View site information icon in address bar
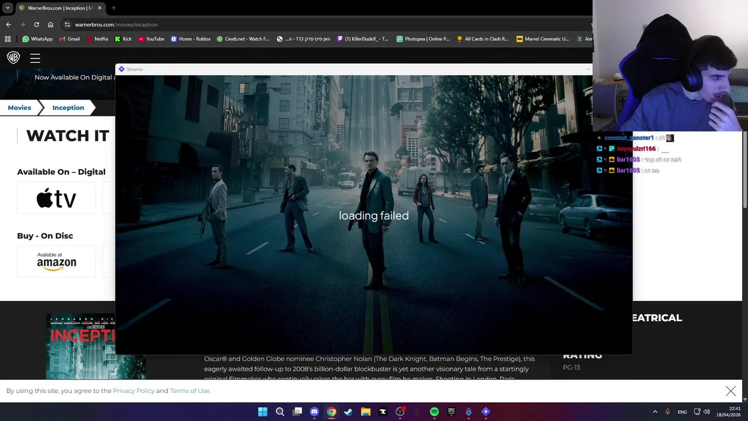The width and height of the screenshot is (748, 421). 67,25
